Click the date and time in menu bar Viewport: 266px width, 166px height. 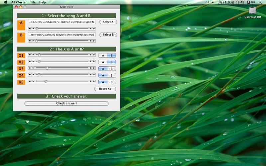[x=231, y=2]
